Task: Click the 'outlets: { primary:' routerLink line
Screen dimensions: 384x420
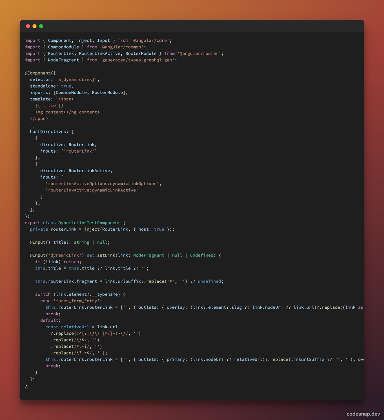Action: tap(205, 359)
